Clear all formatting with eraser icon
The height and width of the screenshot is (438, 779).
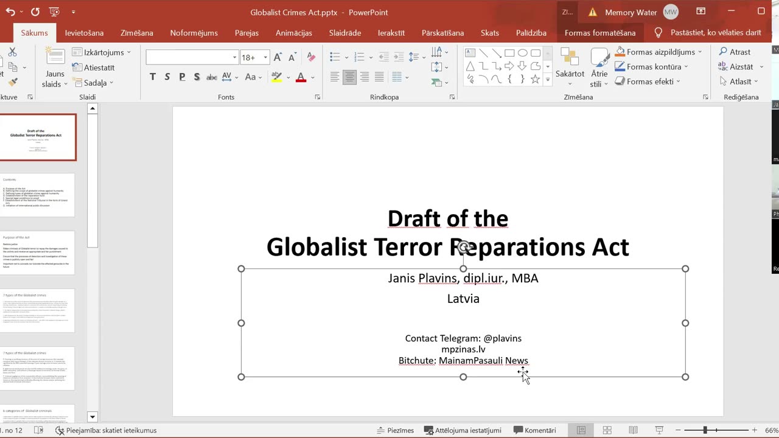311,57
